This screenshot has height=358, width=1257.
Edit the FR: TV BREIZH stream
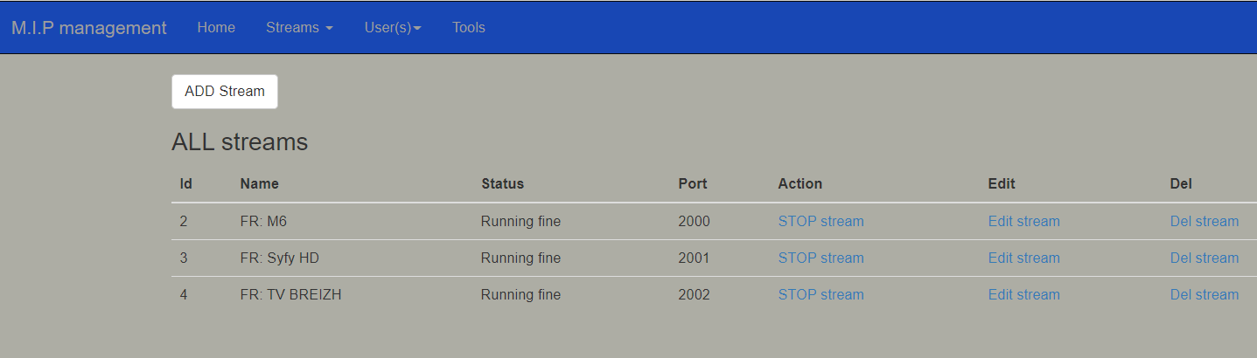(1023, 295)
